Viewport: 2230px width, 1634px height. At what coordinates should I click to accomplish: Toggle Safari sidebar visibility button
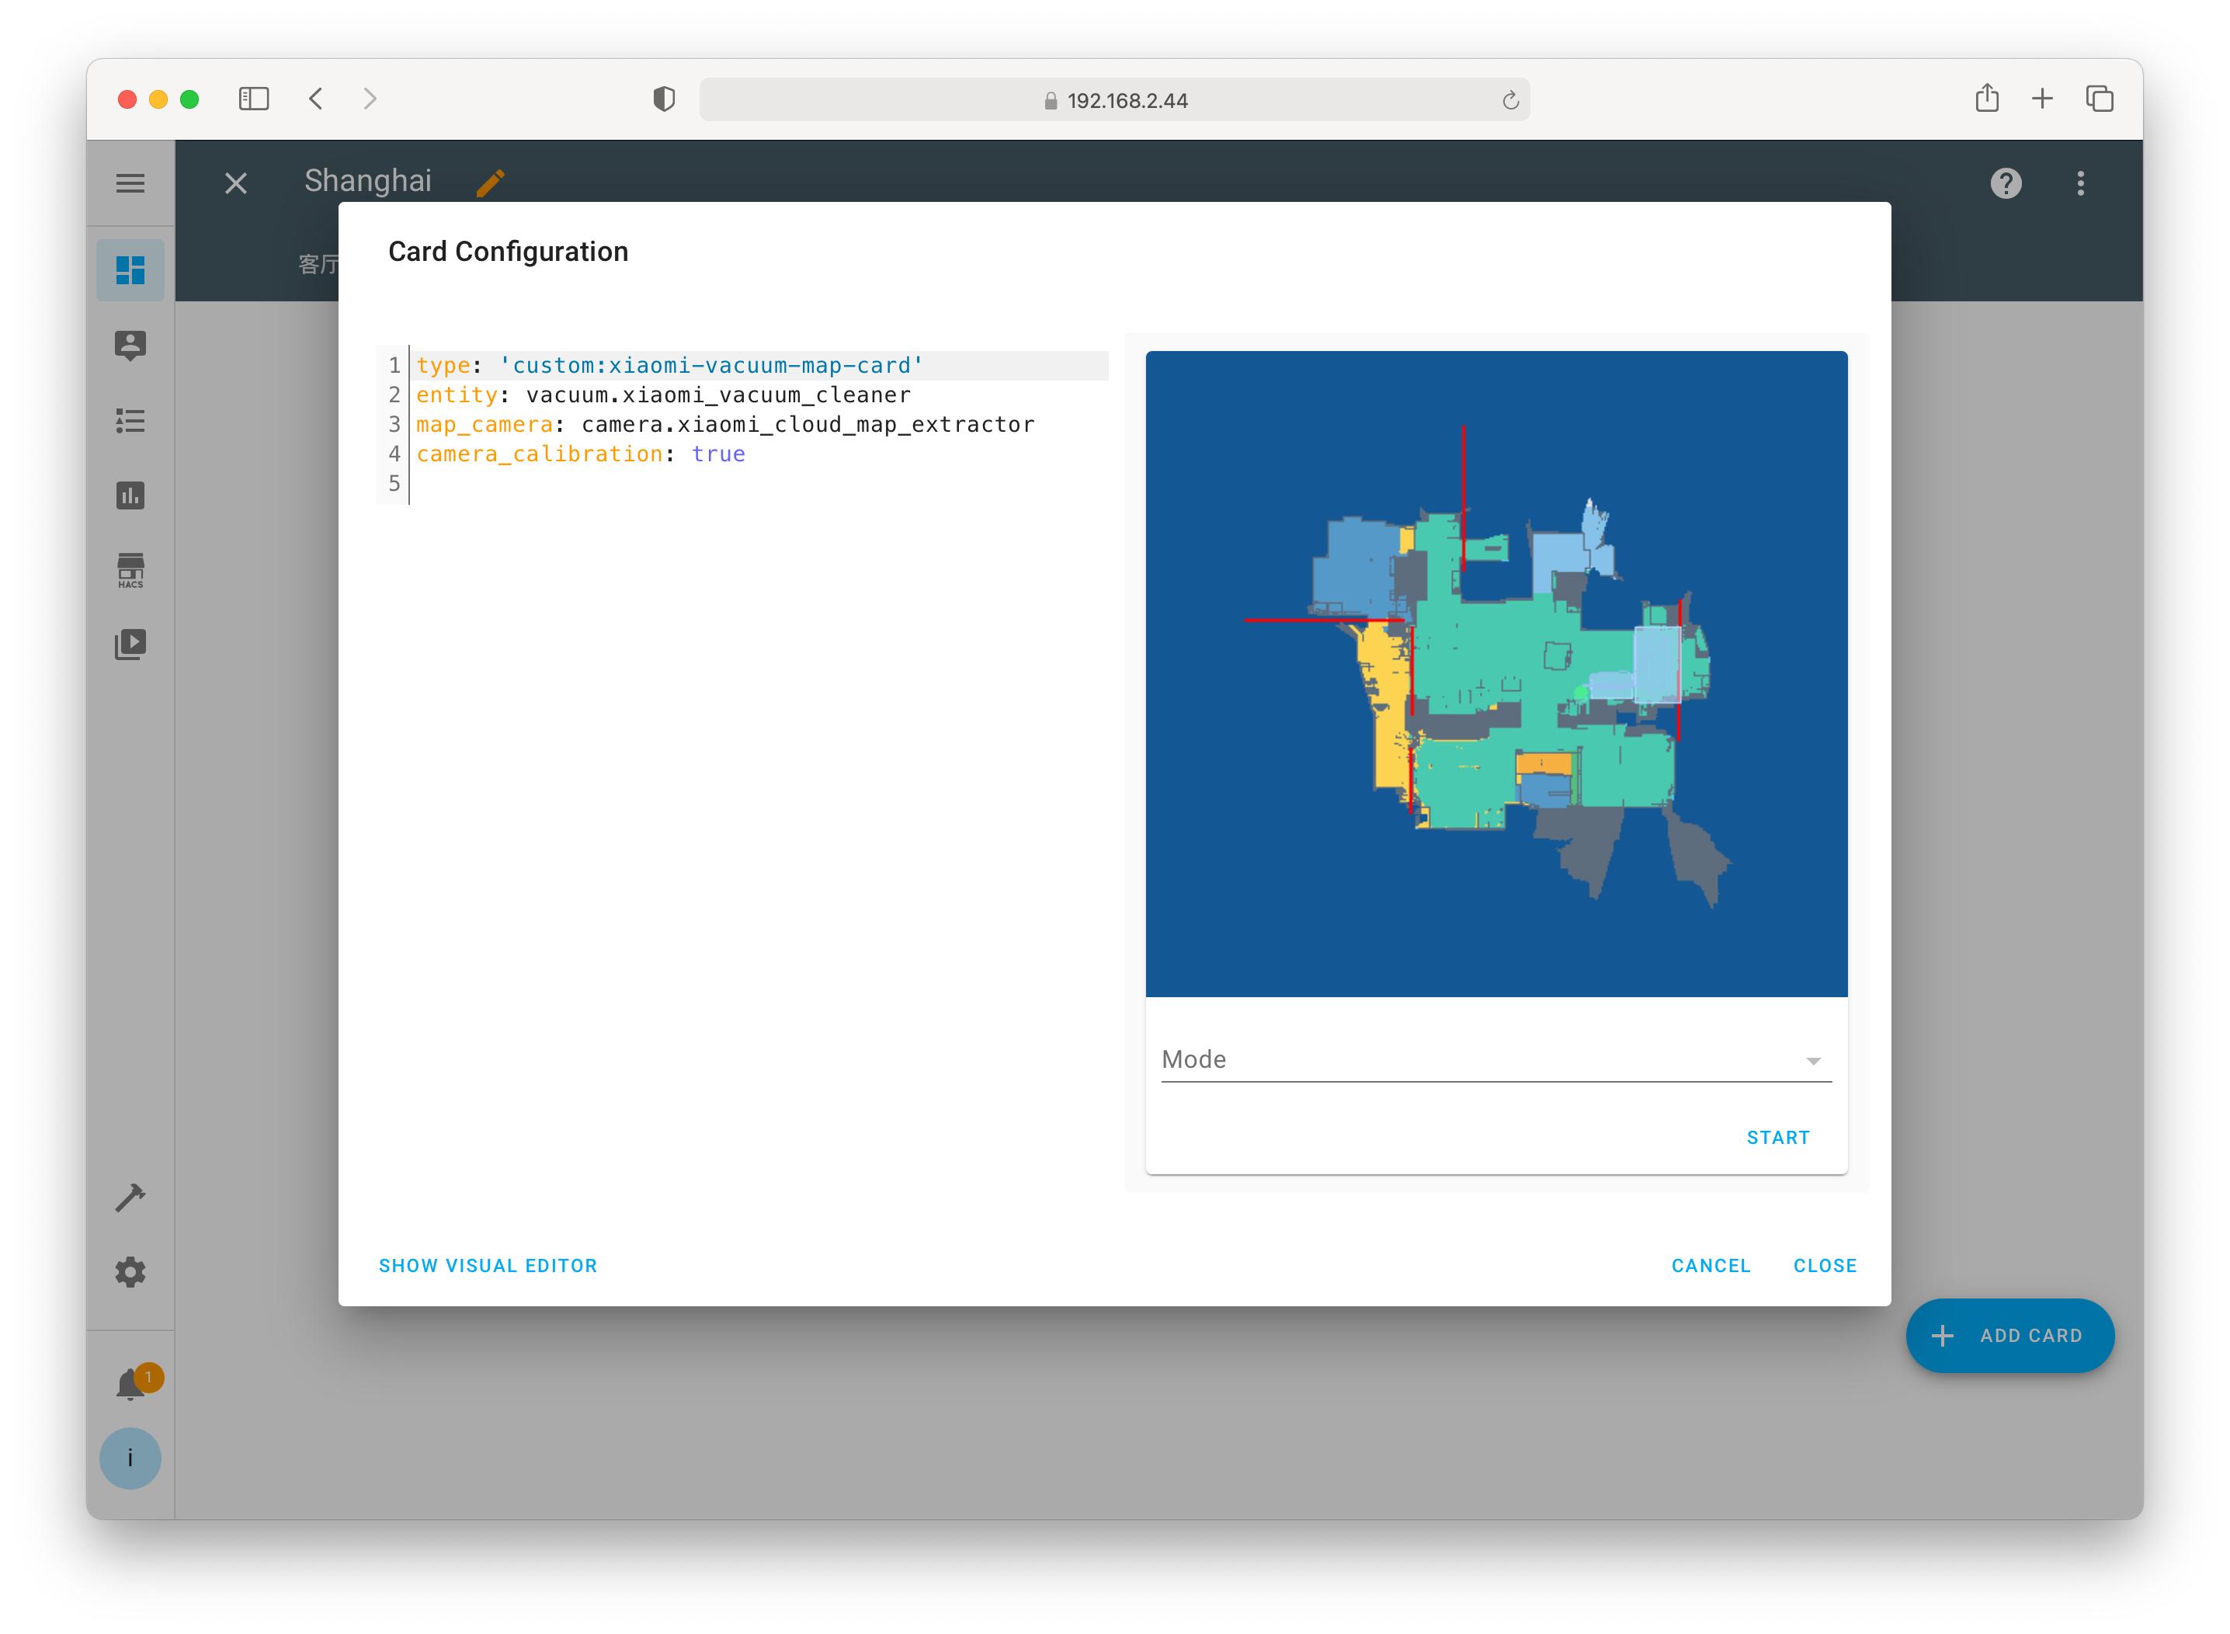253,99
